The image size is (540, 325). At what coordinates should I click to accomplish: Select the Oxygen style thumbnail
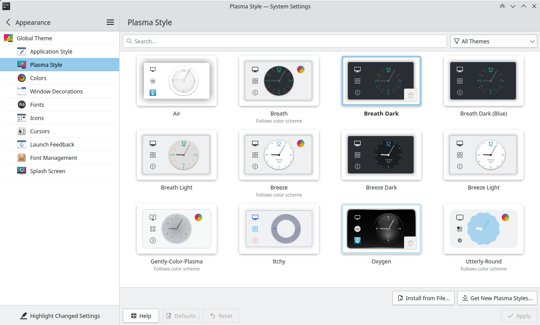tap(381, 229)
